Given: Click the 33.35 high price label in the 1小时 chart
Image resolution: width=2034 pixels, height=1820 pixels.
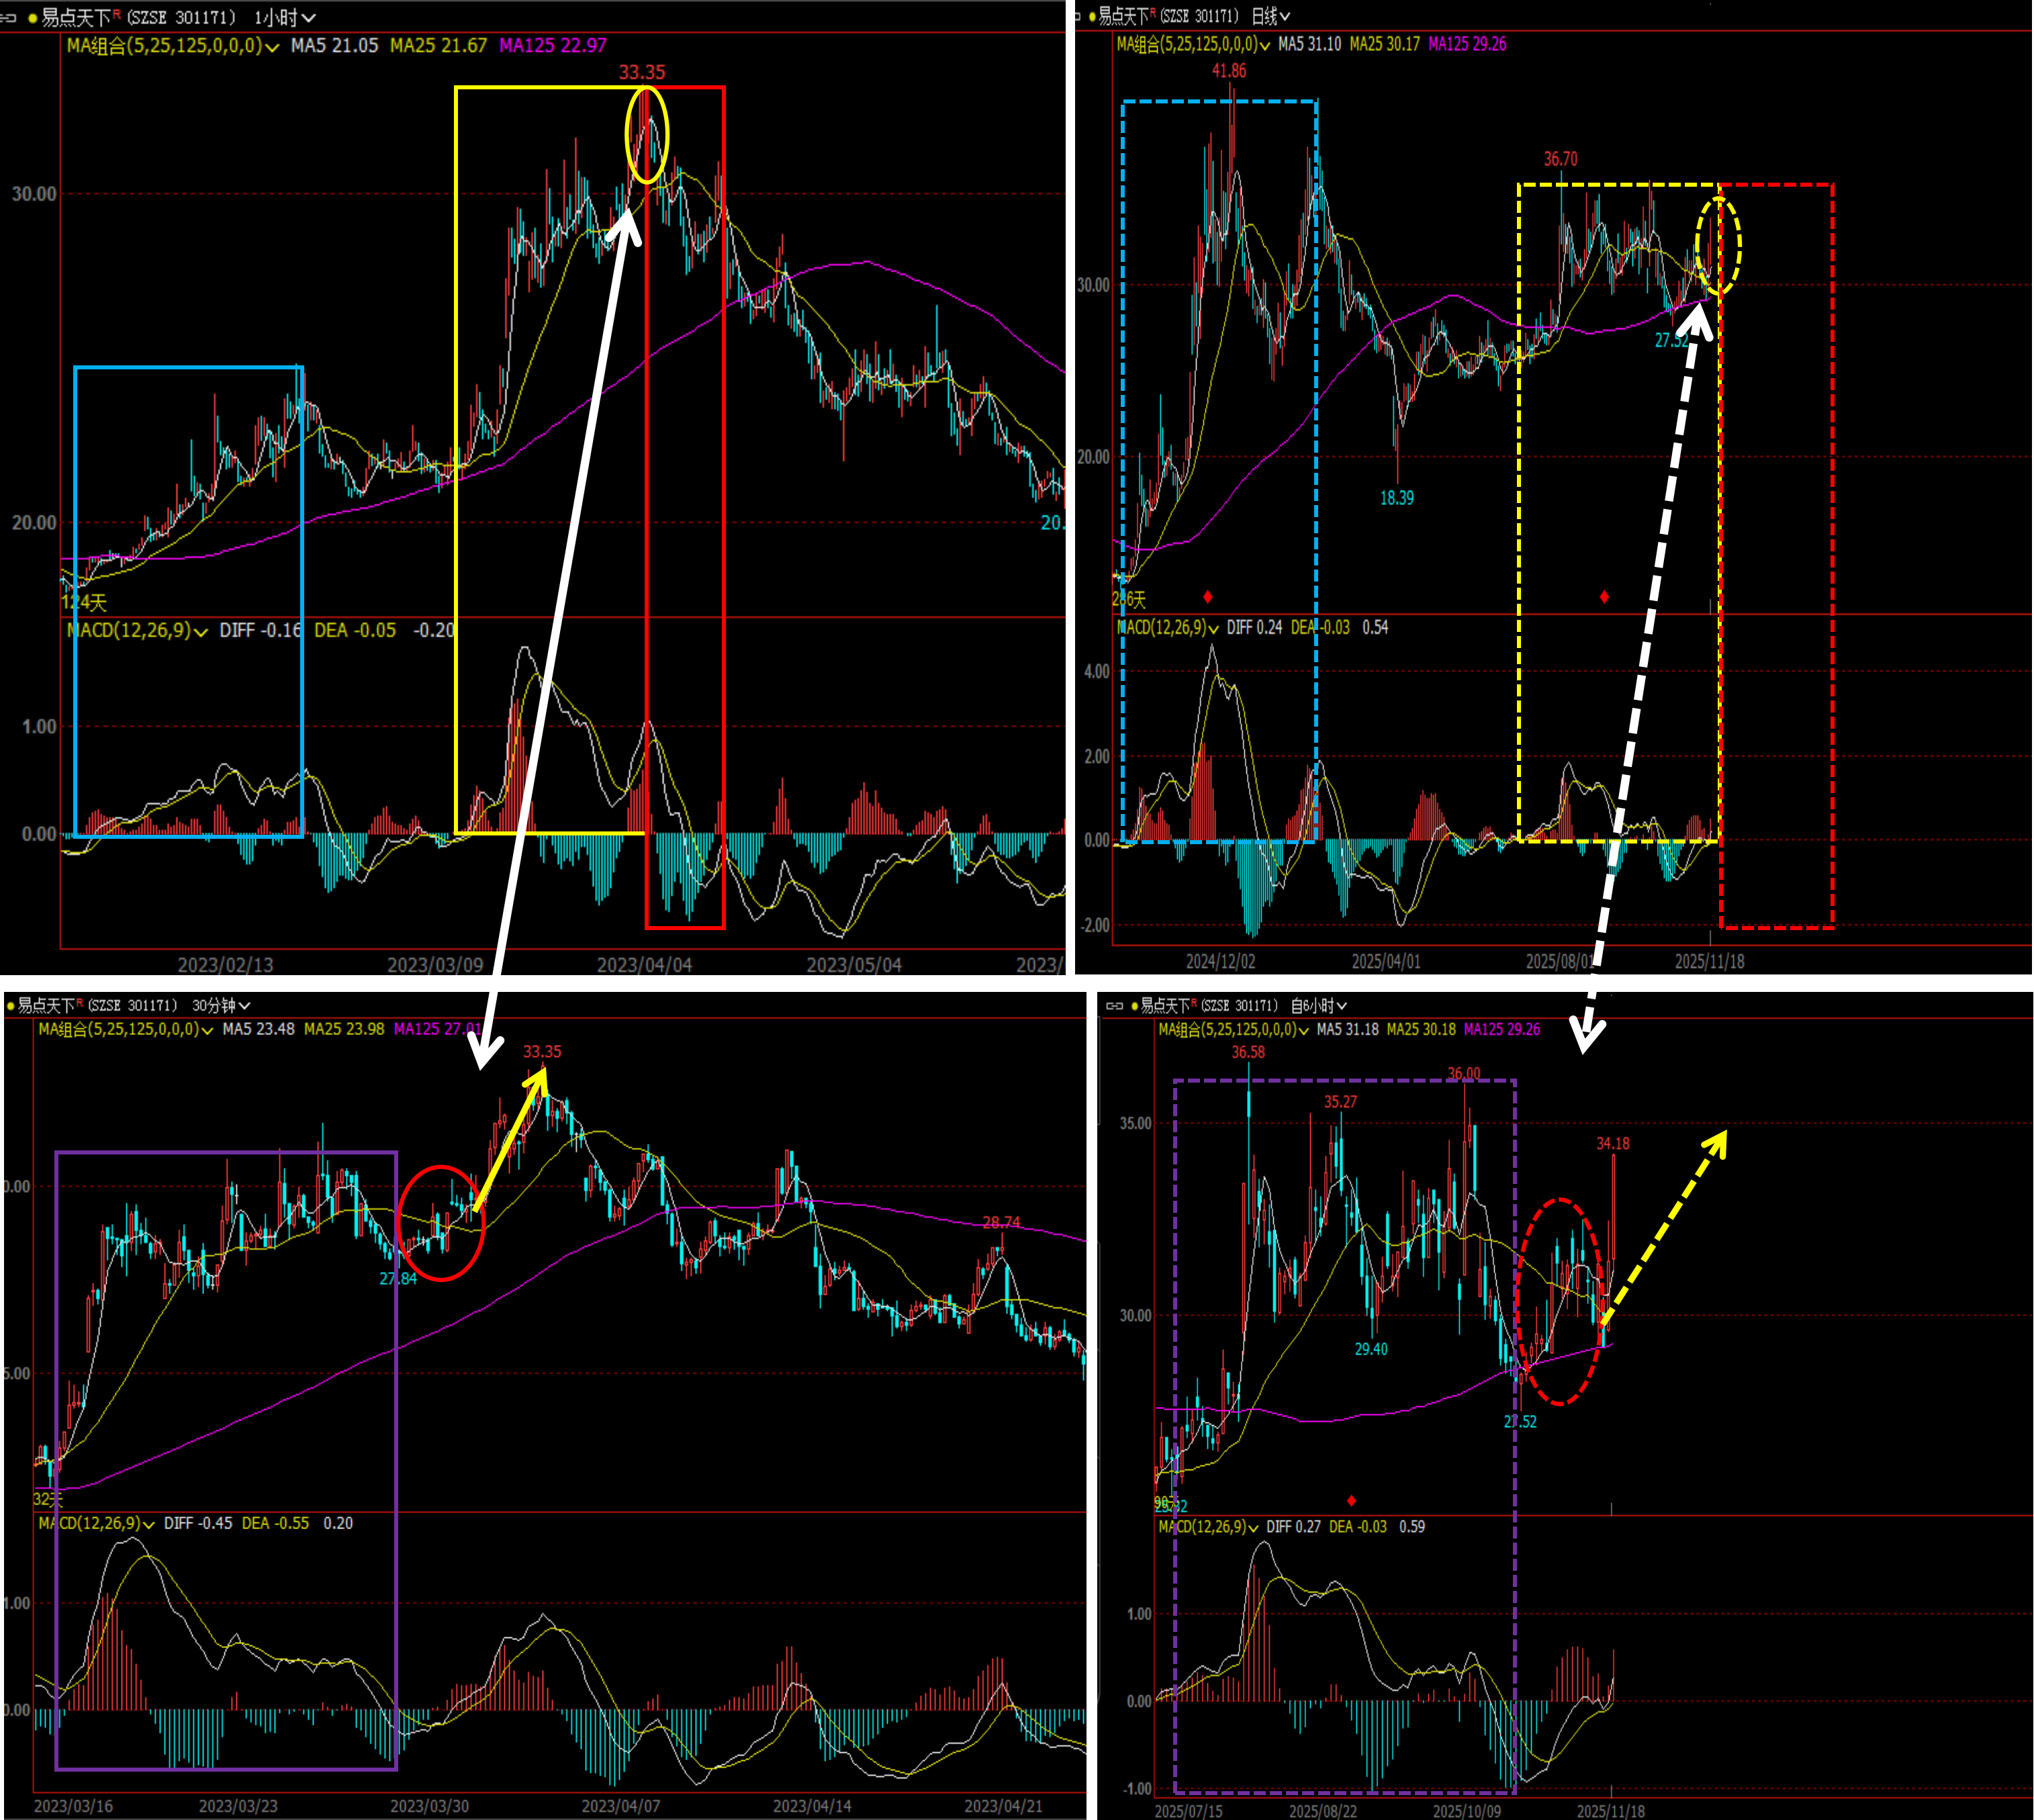Looking at the screenshot, I should pos(641,72).
